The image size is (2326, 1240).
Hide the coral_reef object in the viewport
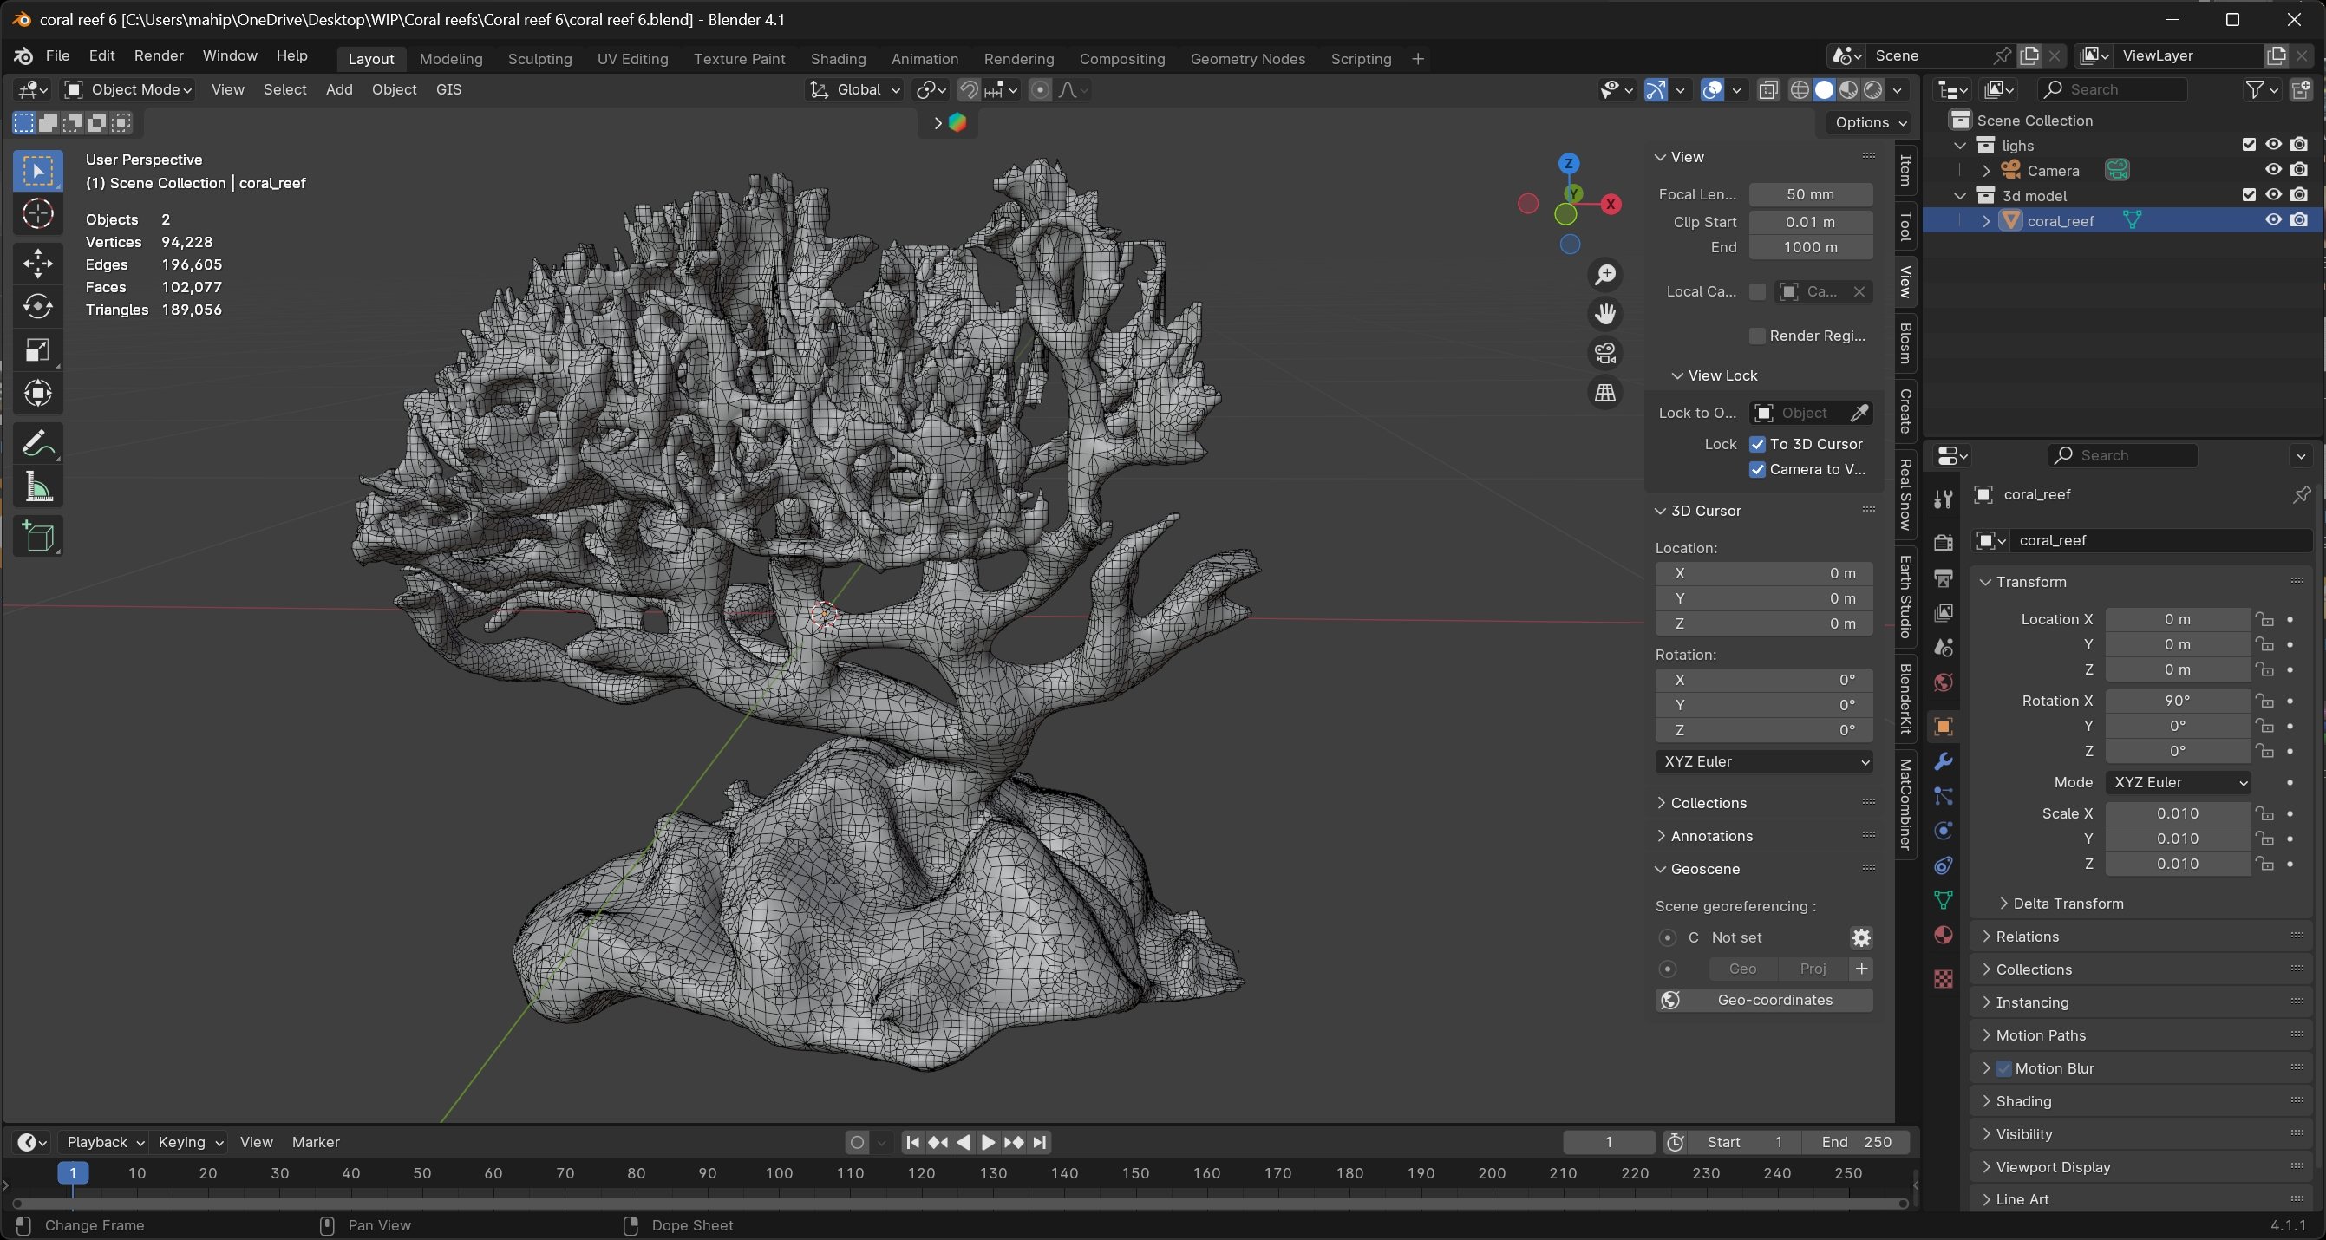pos(2274,220)
